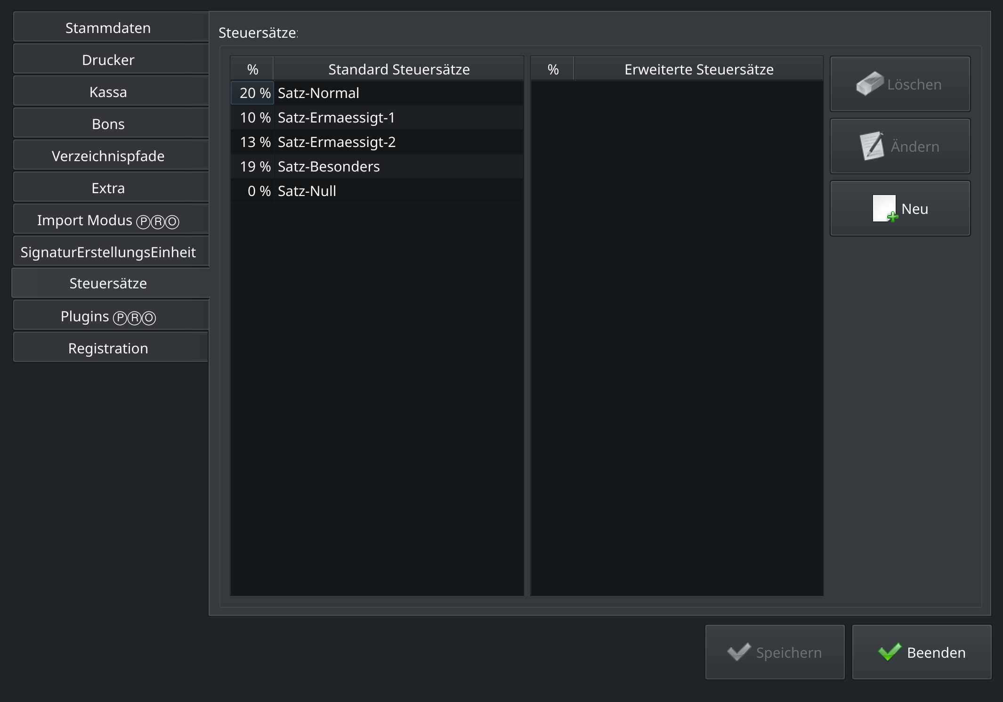The image size is (1003, 702).
Task: Click the 19 % cell
Action: (252, 166)
